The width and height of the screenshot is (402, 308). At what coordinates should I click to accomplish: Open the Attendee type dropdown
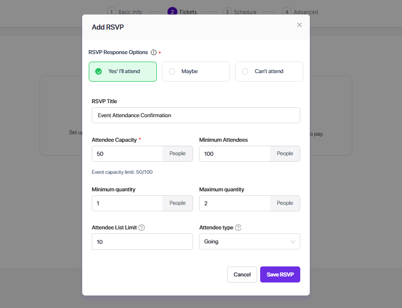click(249, 241)
